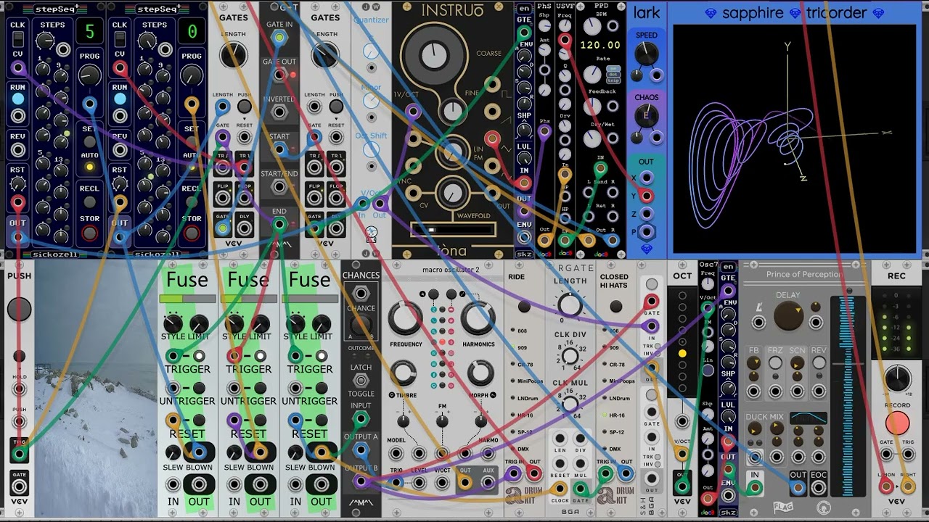Viewport: 929px width, 522px height.
Task: Click UNTRIGGER jack on second Fuse module
Action: 234,388
